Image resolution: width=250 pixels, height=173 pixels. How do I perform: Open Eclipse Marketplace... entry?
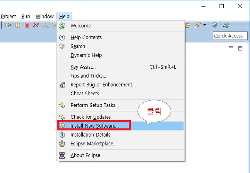120,144
